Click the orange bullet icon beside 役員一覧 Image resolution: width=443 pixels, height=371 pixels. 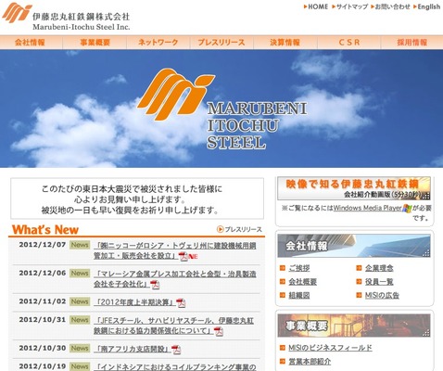(x=359, y=281)
